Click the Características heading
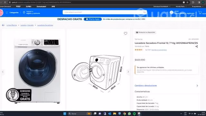Screen dimensions: 206x116 142,92
